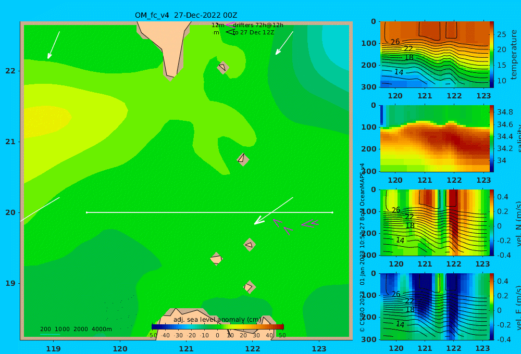
Task: Open the temperature cross-section panel
Action: [435, 55]
